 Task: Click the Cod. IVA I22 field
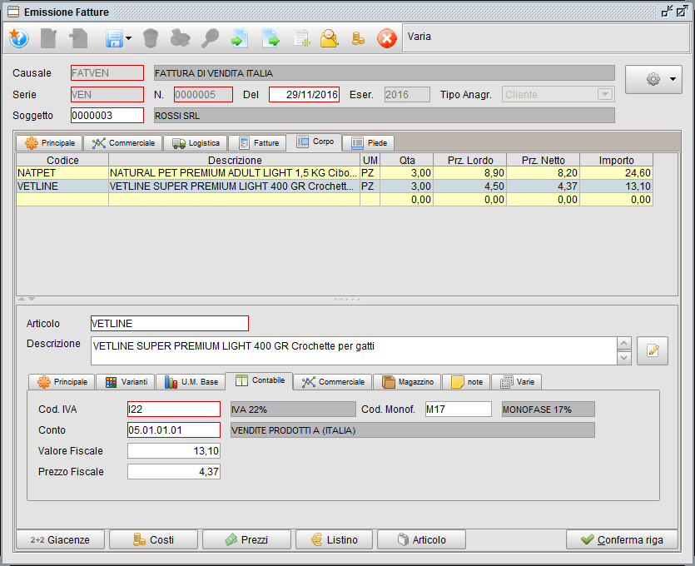pyautogui.click(x=174, y=409)
